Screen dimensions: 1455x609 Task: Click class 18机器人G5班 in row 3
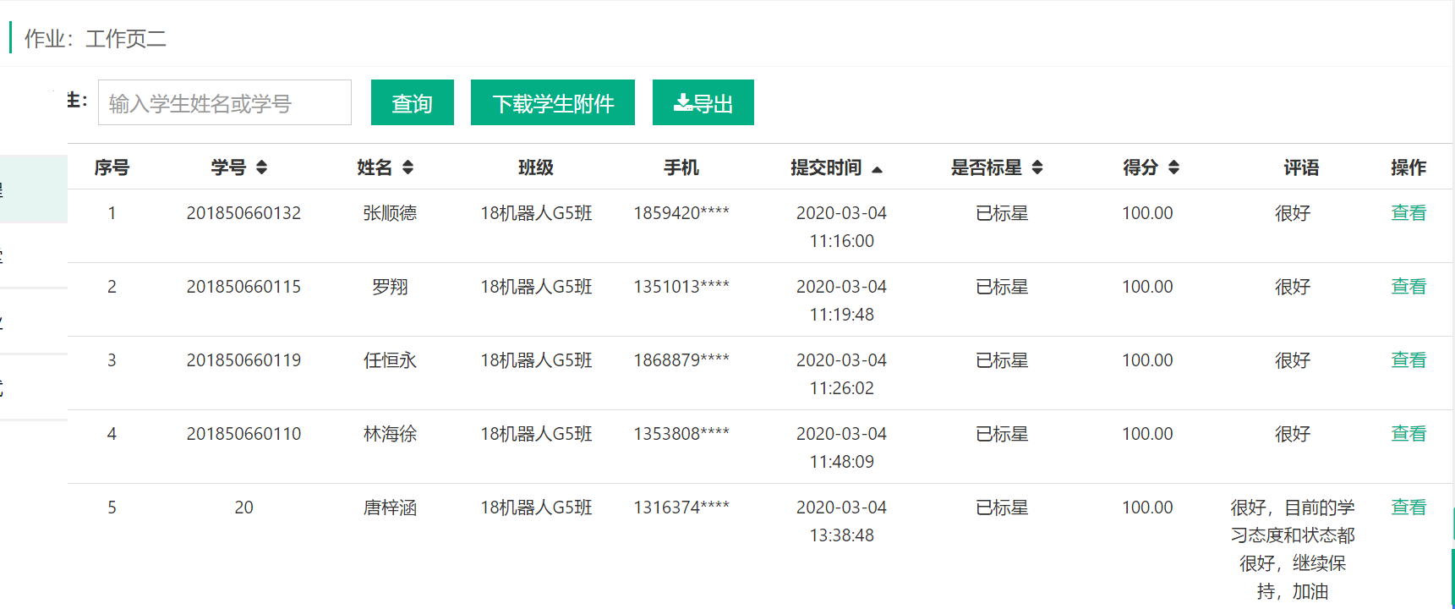pos(536,360)
